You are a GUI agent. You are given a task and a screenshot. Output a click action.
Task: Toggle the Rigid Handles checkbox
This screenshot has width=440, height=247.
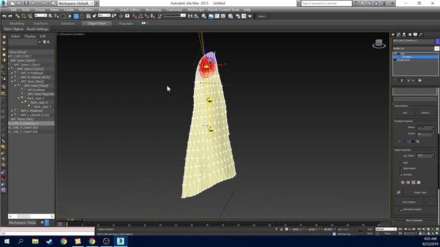[x=401, y=169]
